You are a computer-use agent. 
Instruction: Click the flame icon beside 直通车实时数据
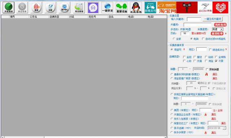tap(206, 74)
